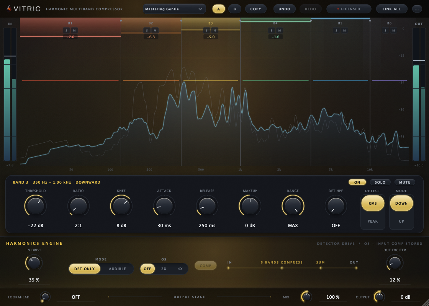This screenshot has width=429, height=306.
Task: Click the Threshold knob
Action: point(36,206)
